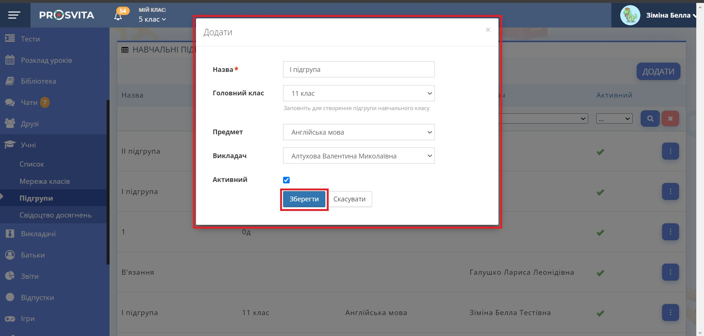Image resolution: width=704 pixels, height=336 pixels.
Task: Click the hamburger menu icon
Action: click(14, 15)
